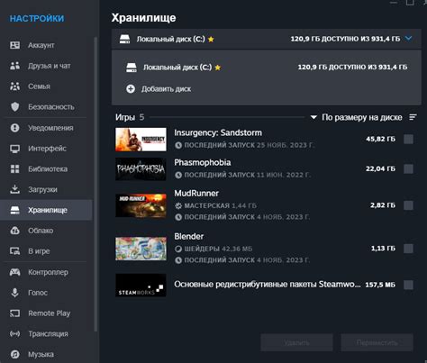Click the Insurgency: Sandstorm thumbnail
427x363 pixels.
[141, 140]
